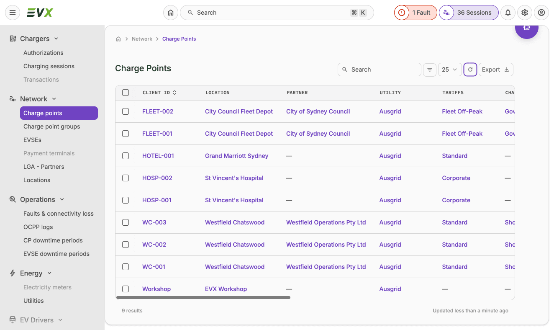
Task: Click the fault alert icon
Action: pyautogui.click(x=402, y=13)
